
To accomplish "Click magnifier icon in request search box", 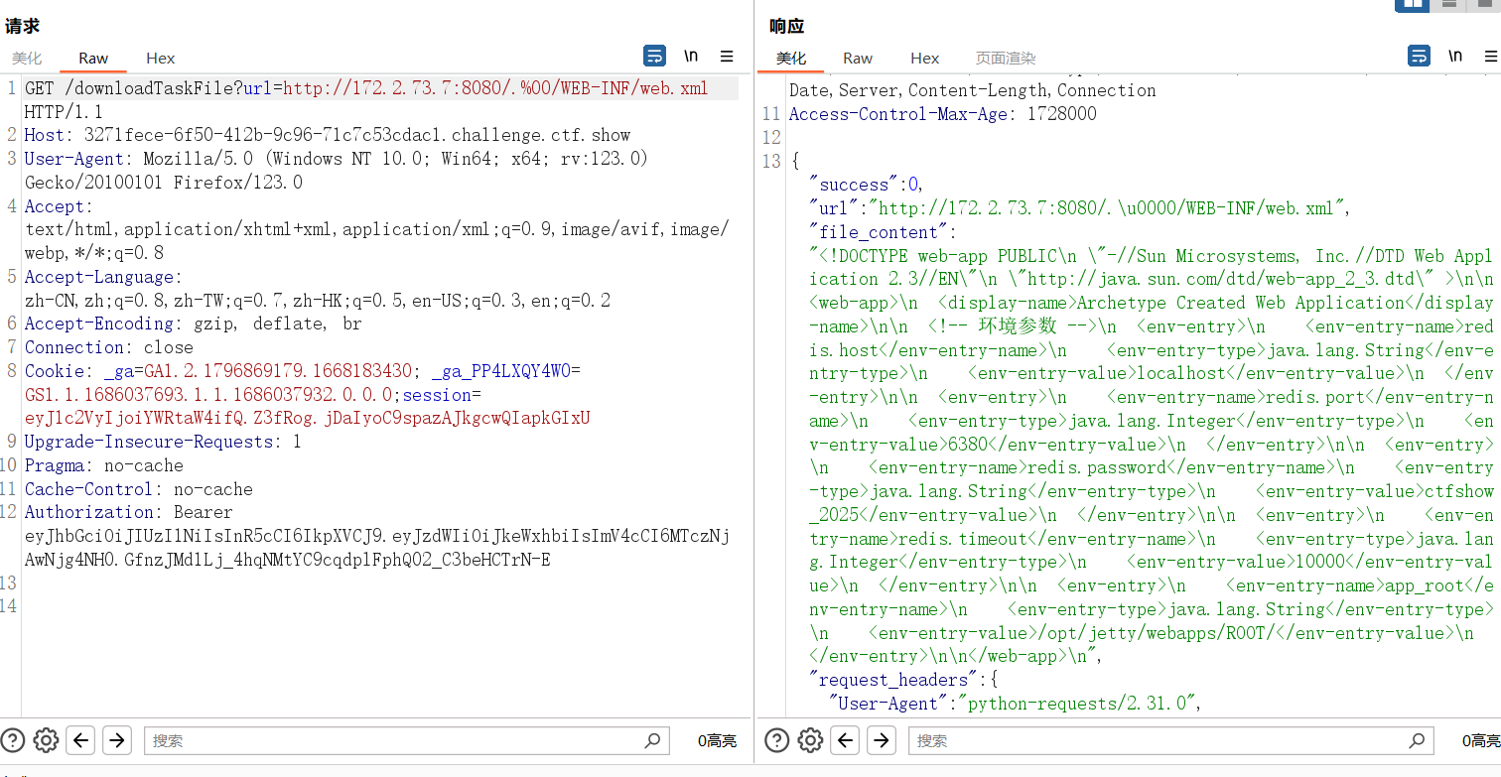I will (x=652, y=740).
